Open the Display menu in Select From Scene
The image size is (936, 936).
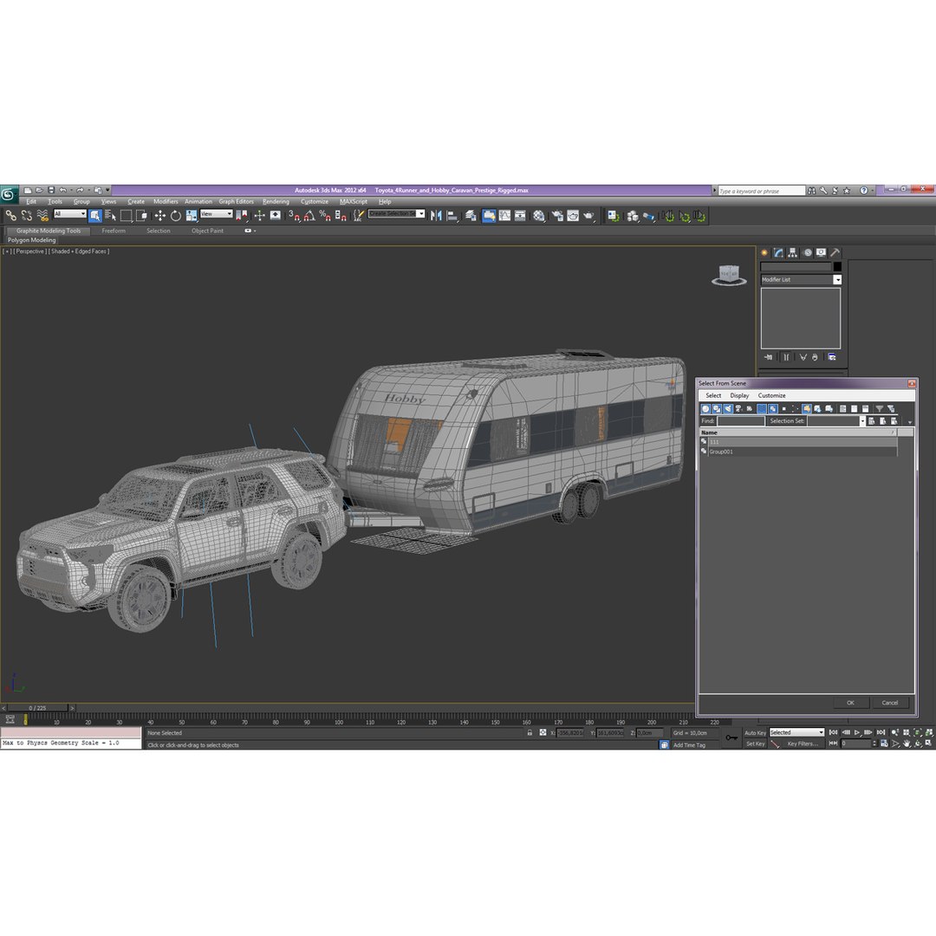[739, 395]
